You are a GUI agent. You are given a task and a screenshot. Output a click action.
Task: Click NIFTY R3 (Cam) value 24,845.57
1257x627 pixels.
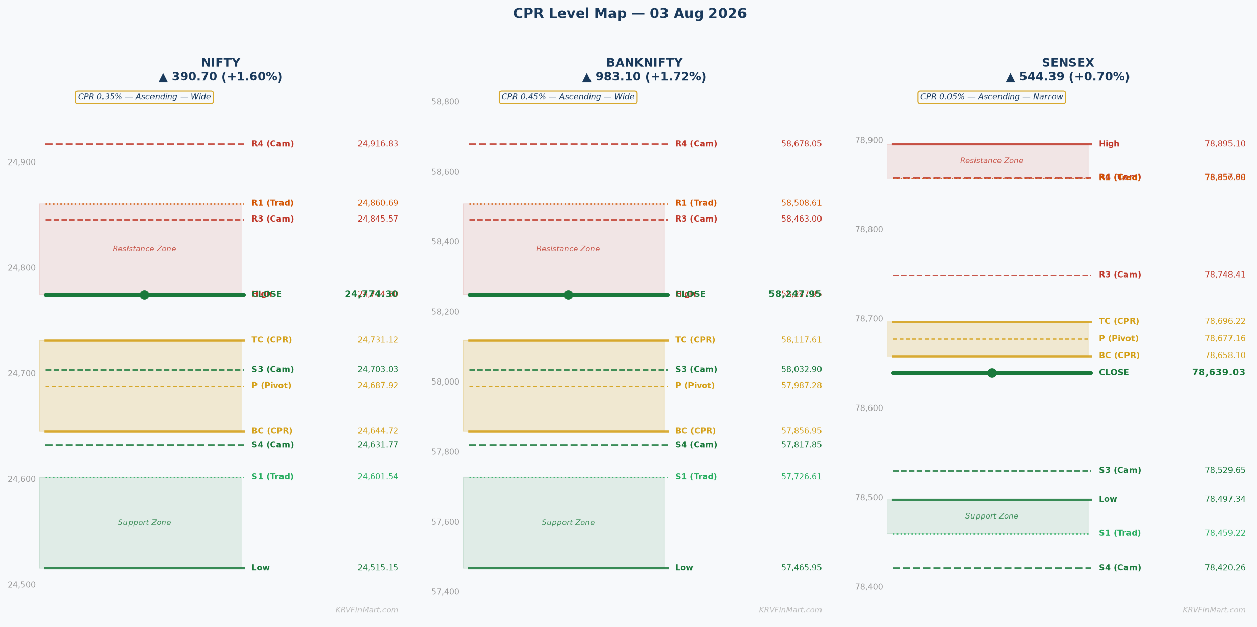click(x=378, y=219)
